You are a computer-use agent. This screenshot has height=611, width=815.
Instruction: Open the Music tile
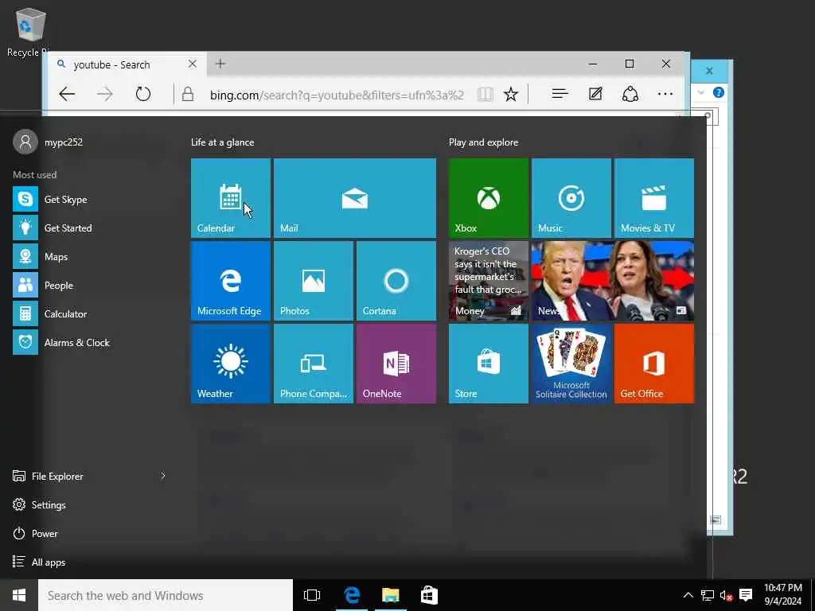pyautogui.click(x=571, y=198)
